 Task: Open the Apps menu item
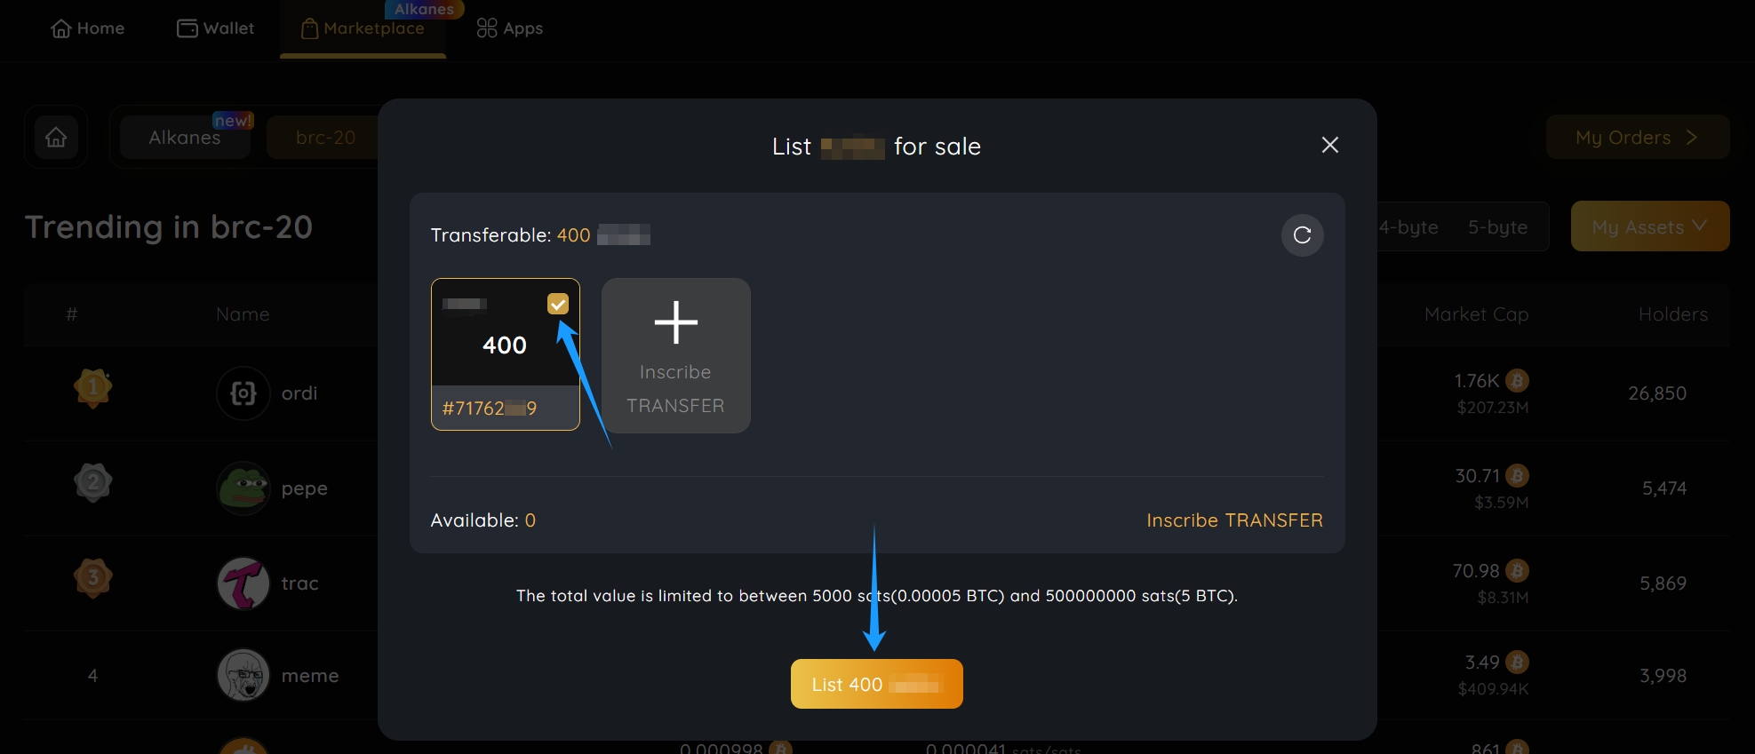click(x=510, y=28)
